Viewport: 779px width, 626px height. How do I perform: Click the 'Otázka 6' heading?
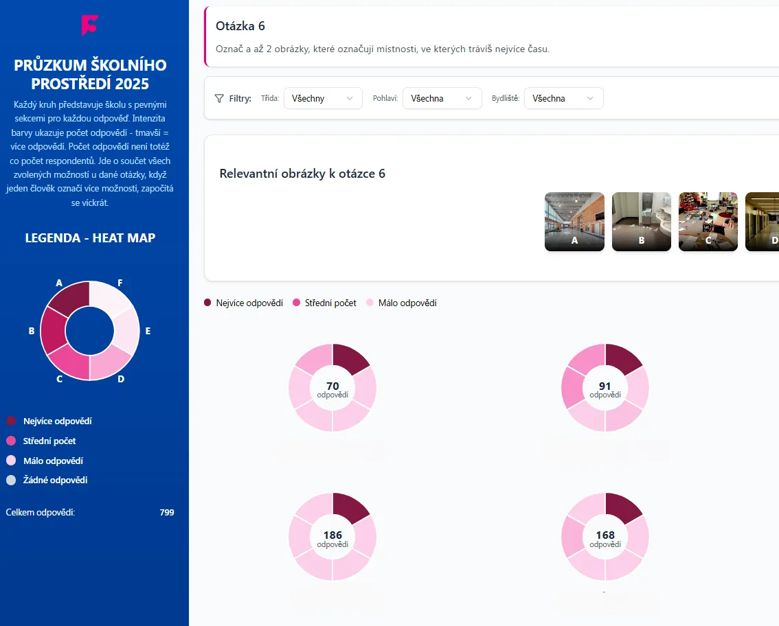pos(240,26)
